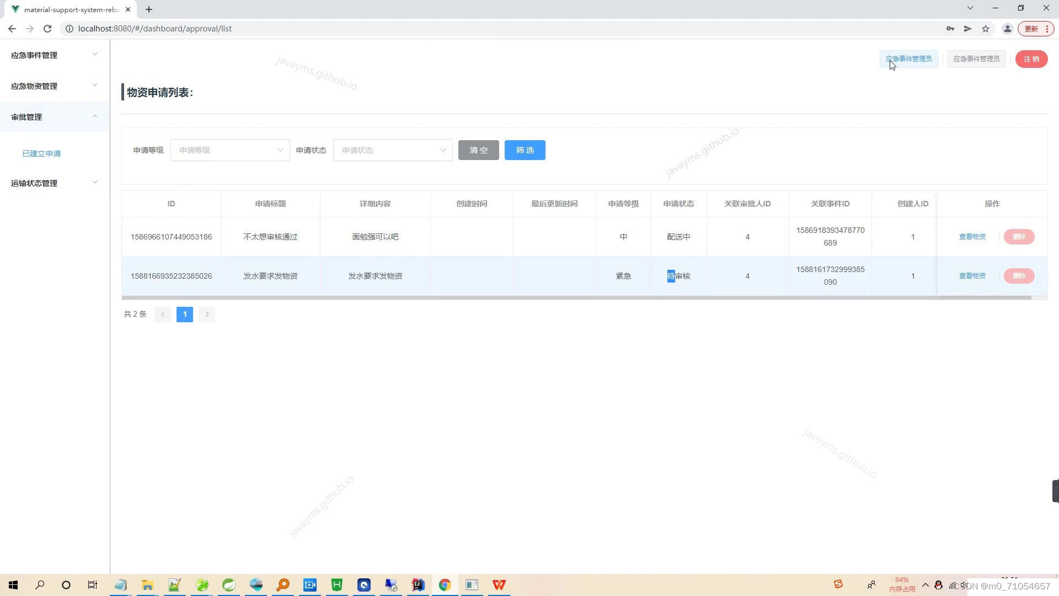Screen dimensions: 1059x596
Task: Open the 申请等级 dropdown filter
Action: pos(230,150)
